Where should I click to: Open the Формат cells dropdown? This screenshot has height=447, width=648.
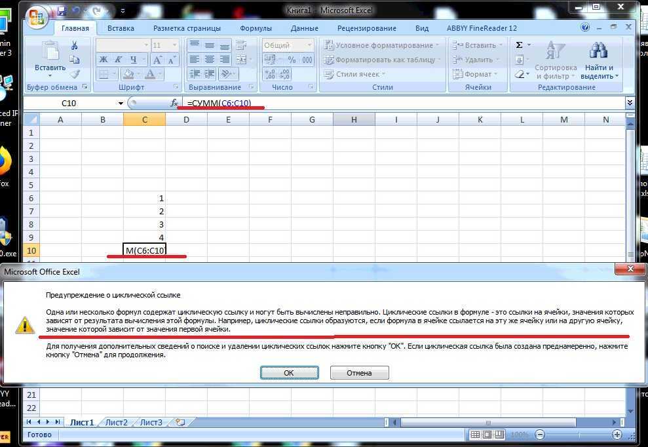475,74
